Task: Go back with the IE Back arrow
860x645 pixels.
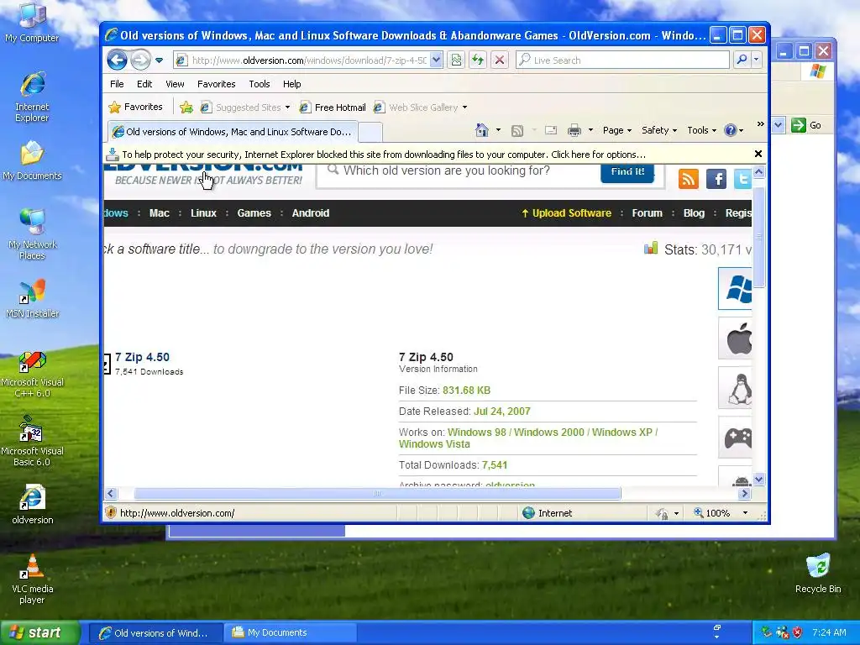Action: pos(117,60)
